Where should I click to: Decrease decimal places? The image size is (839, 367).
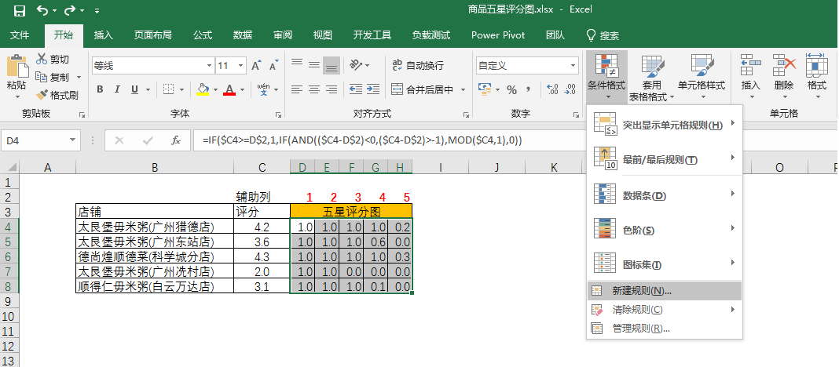click(x=569, y=89)
